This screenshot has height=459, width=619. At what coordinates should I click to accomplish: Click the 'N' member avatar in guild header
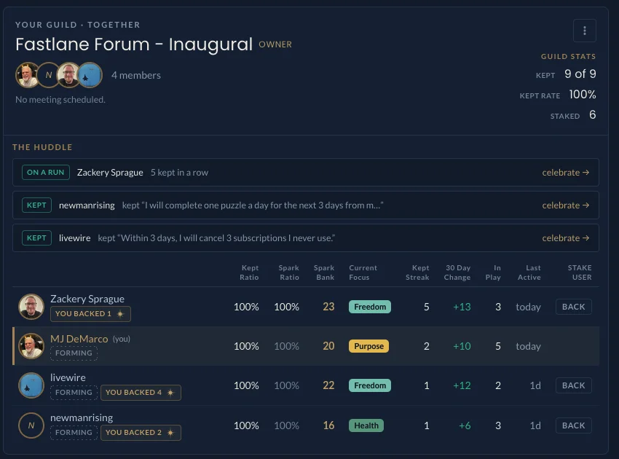click(49, 74)
